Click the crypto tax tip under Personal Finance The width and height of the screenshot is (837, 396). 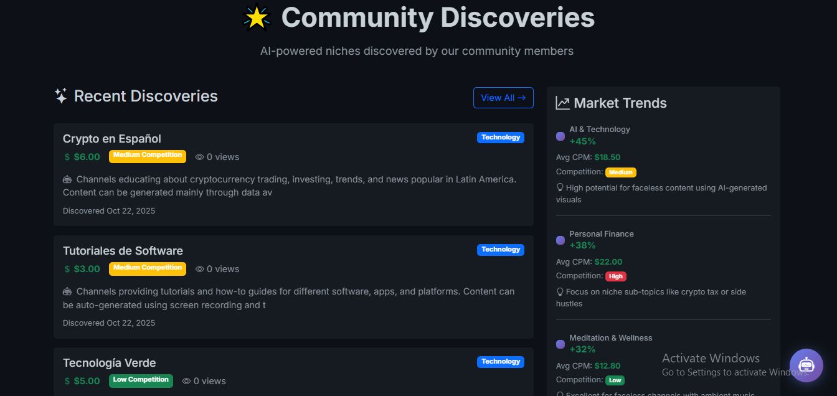pos(651,298)
